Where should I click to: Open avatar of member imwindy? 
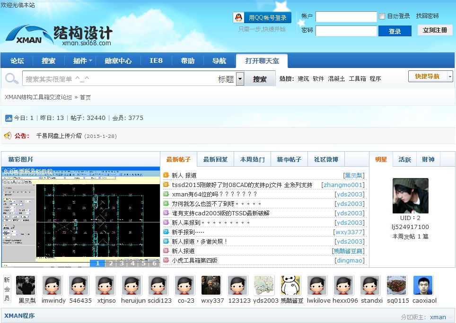[x=52, y=285]
